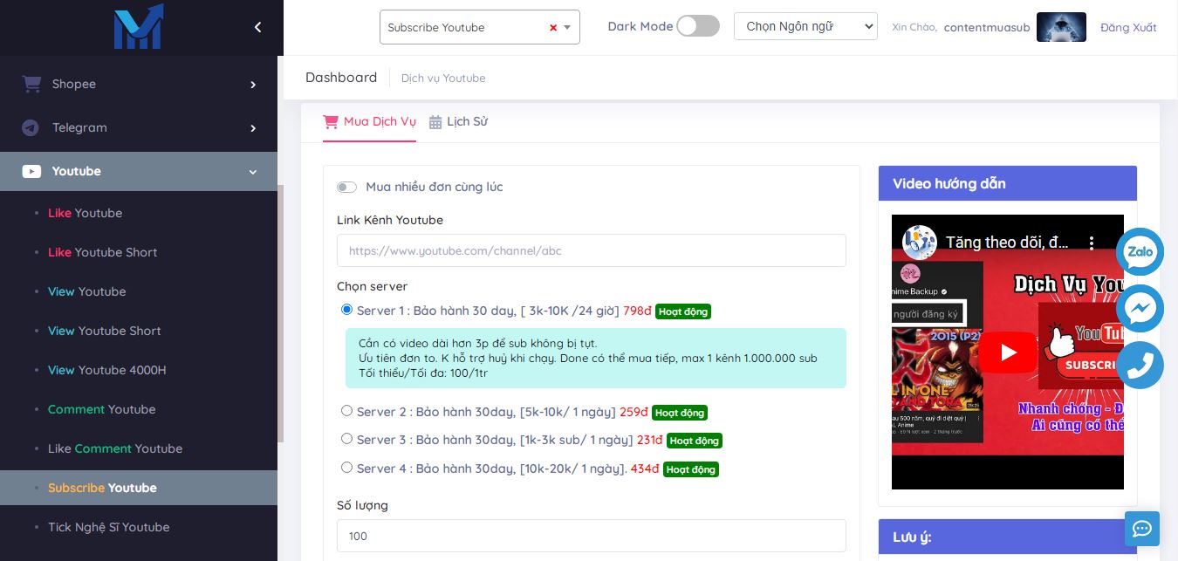Click the sidebar scrollbar

click(x=281, y=312)
